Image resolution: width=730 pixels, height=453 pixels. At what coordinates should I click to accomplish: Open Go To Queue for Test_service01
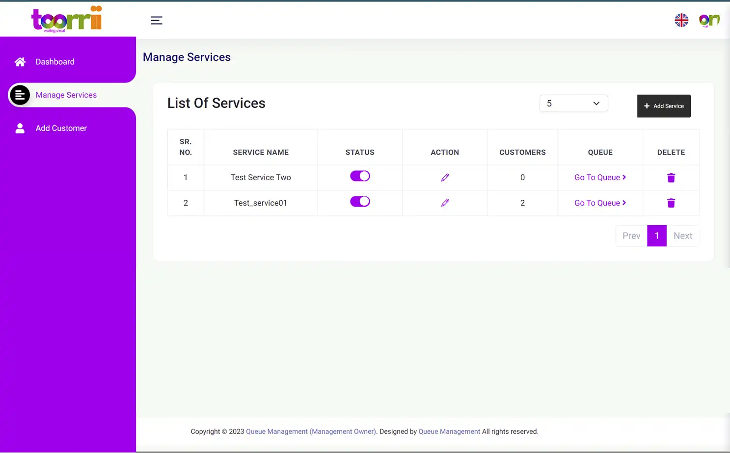pyautogui.click(x=600, y=203)
